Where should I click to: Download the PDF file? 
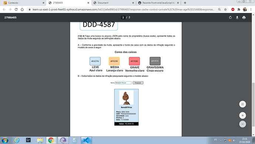[237, 17]
